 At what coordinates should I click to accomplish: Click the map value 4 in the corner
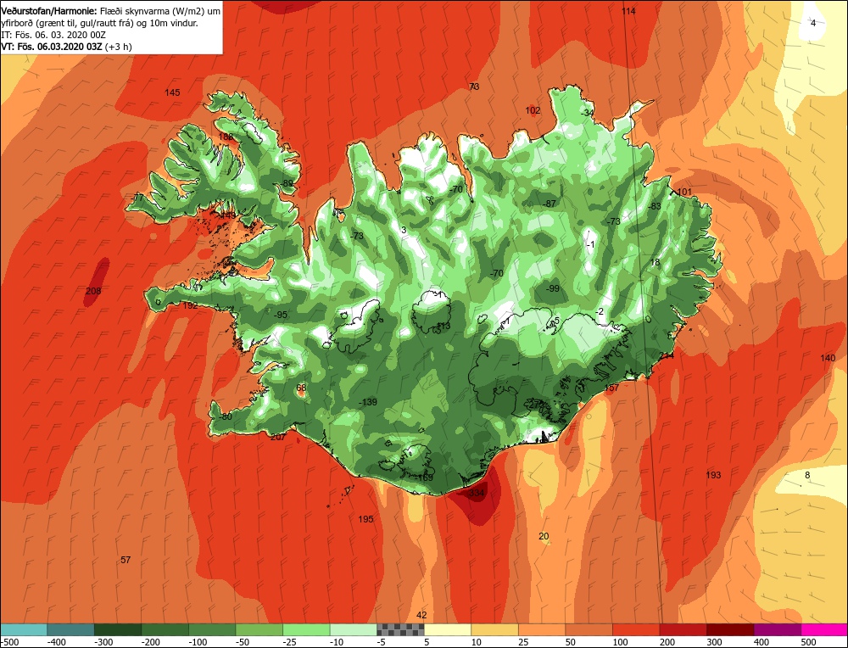(813, 23)
